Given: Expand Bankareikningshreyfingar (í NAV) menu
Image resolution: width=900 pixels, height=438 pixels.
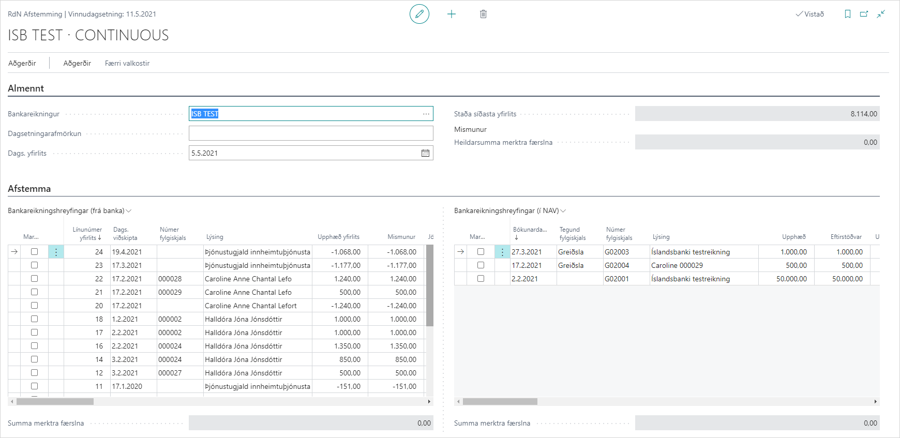Looking at the screenshot, I should click(x=510, y=210).
